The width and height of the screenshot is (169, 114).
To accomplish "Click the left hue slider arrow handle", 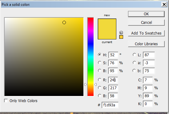I will click(86, 85).
